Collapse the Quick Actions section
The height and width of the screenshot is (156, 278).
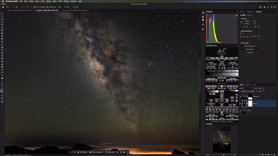tap(240, 43)
